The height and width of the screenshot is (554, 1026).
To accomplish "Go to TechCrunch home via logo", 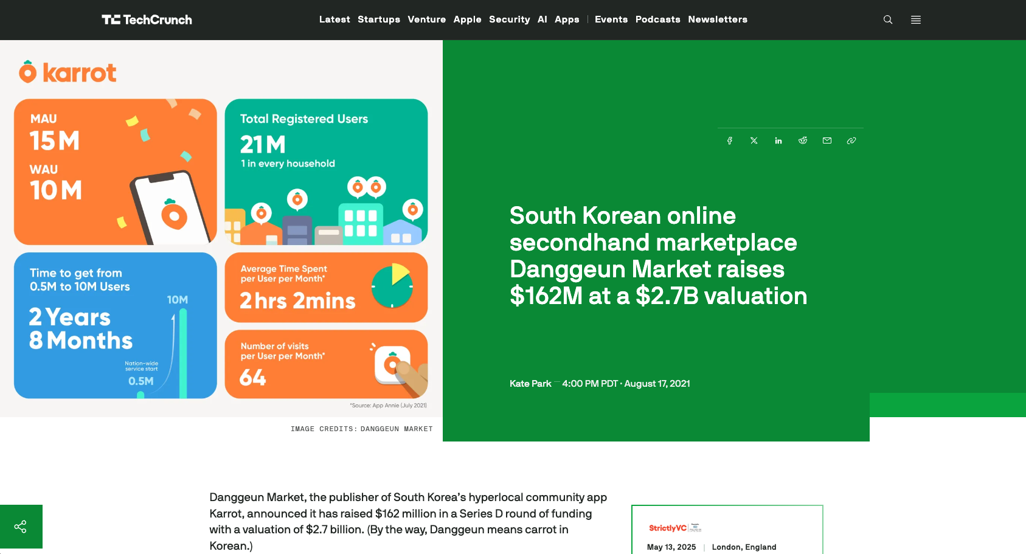I will 147,19.
